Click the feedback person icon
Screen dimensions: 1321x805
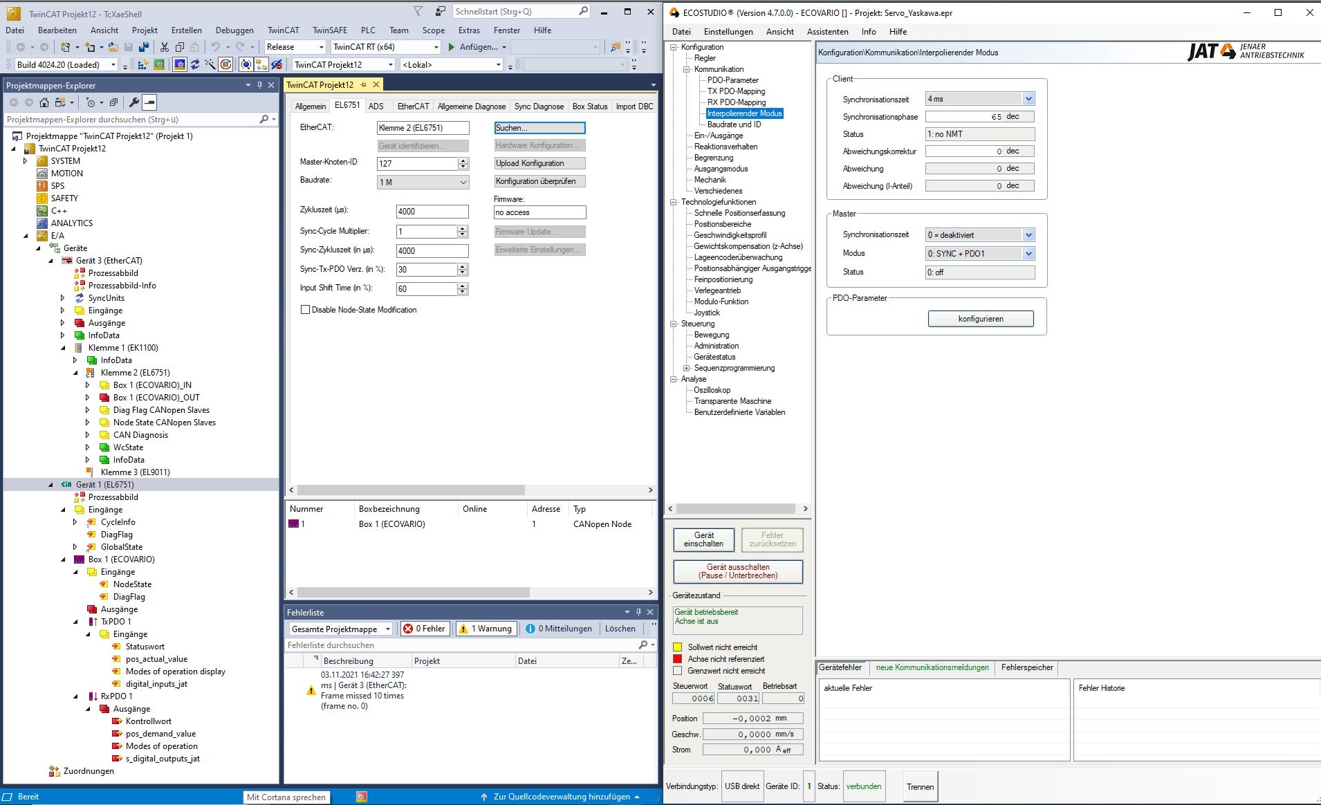440,11
